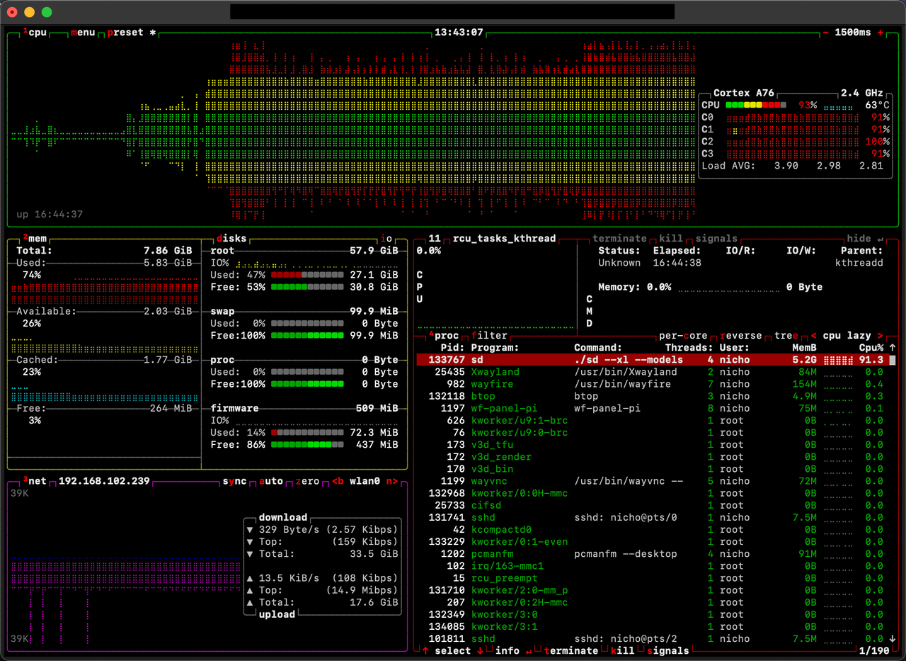This screenshot has width=906, height=661.
Task: Click the process list scrollbar thumb
Action: [x=893, y=360]
